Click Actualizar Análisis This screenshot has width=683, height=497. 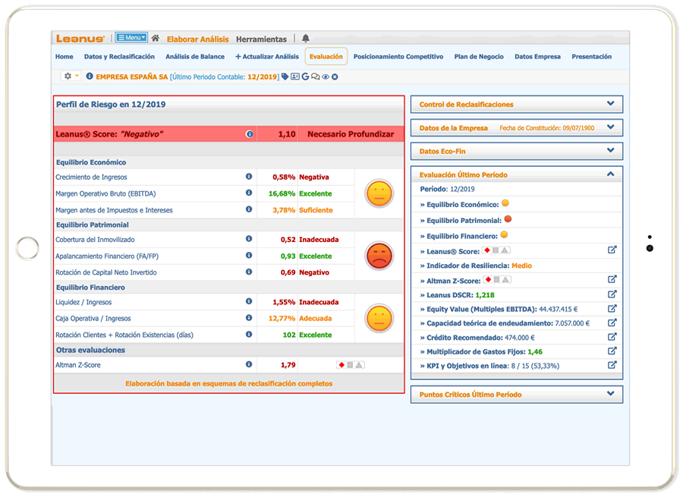pyautogui.click(x=267, y=57)
